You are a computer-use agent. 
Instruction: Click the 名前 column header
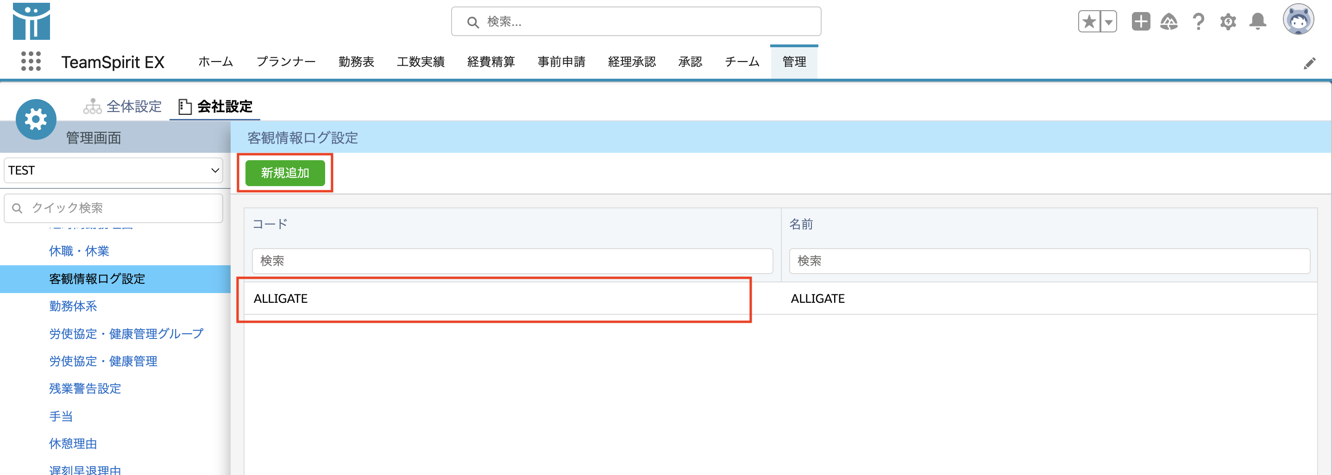tap(801, 224)
